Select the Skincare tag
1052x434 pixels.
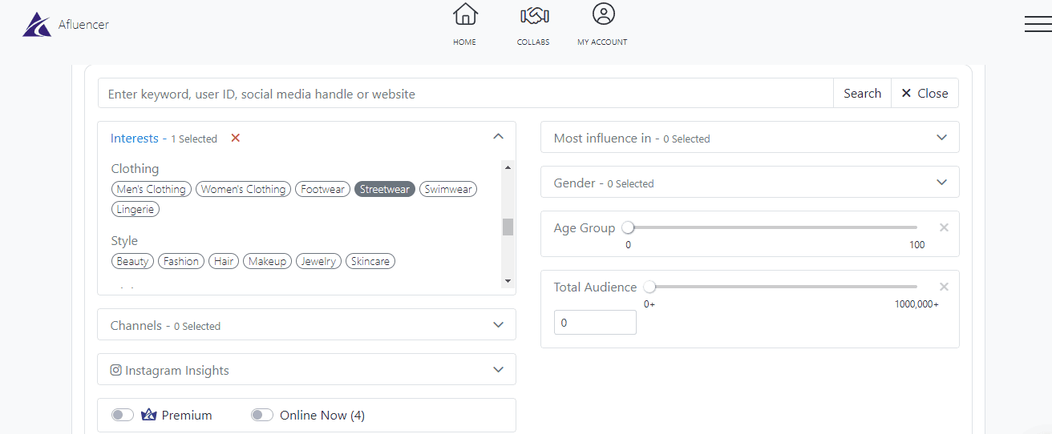[370, 261]
